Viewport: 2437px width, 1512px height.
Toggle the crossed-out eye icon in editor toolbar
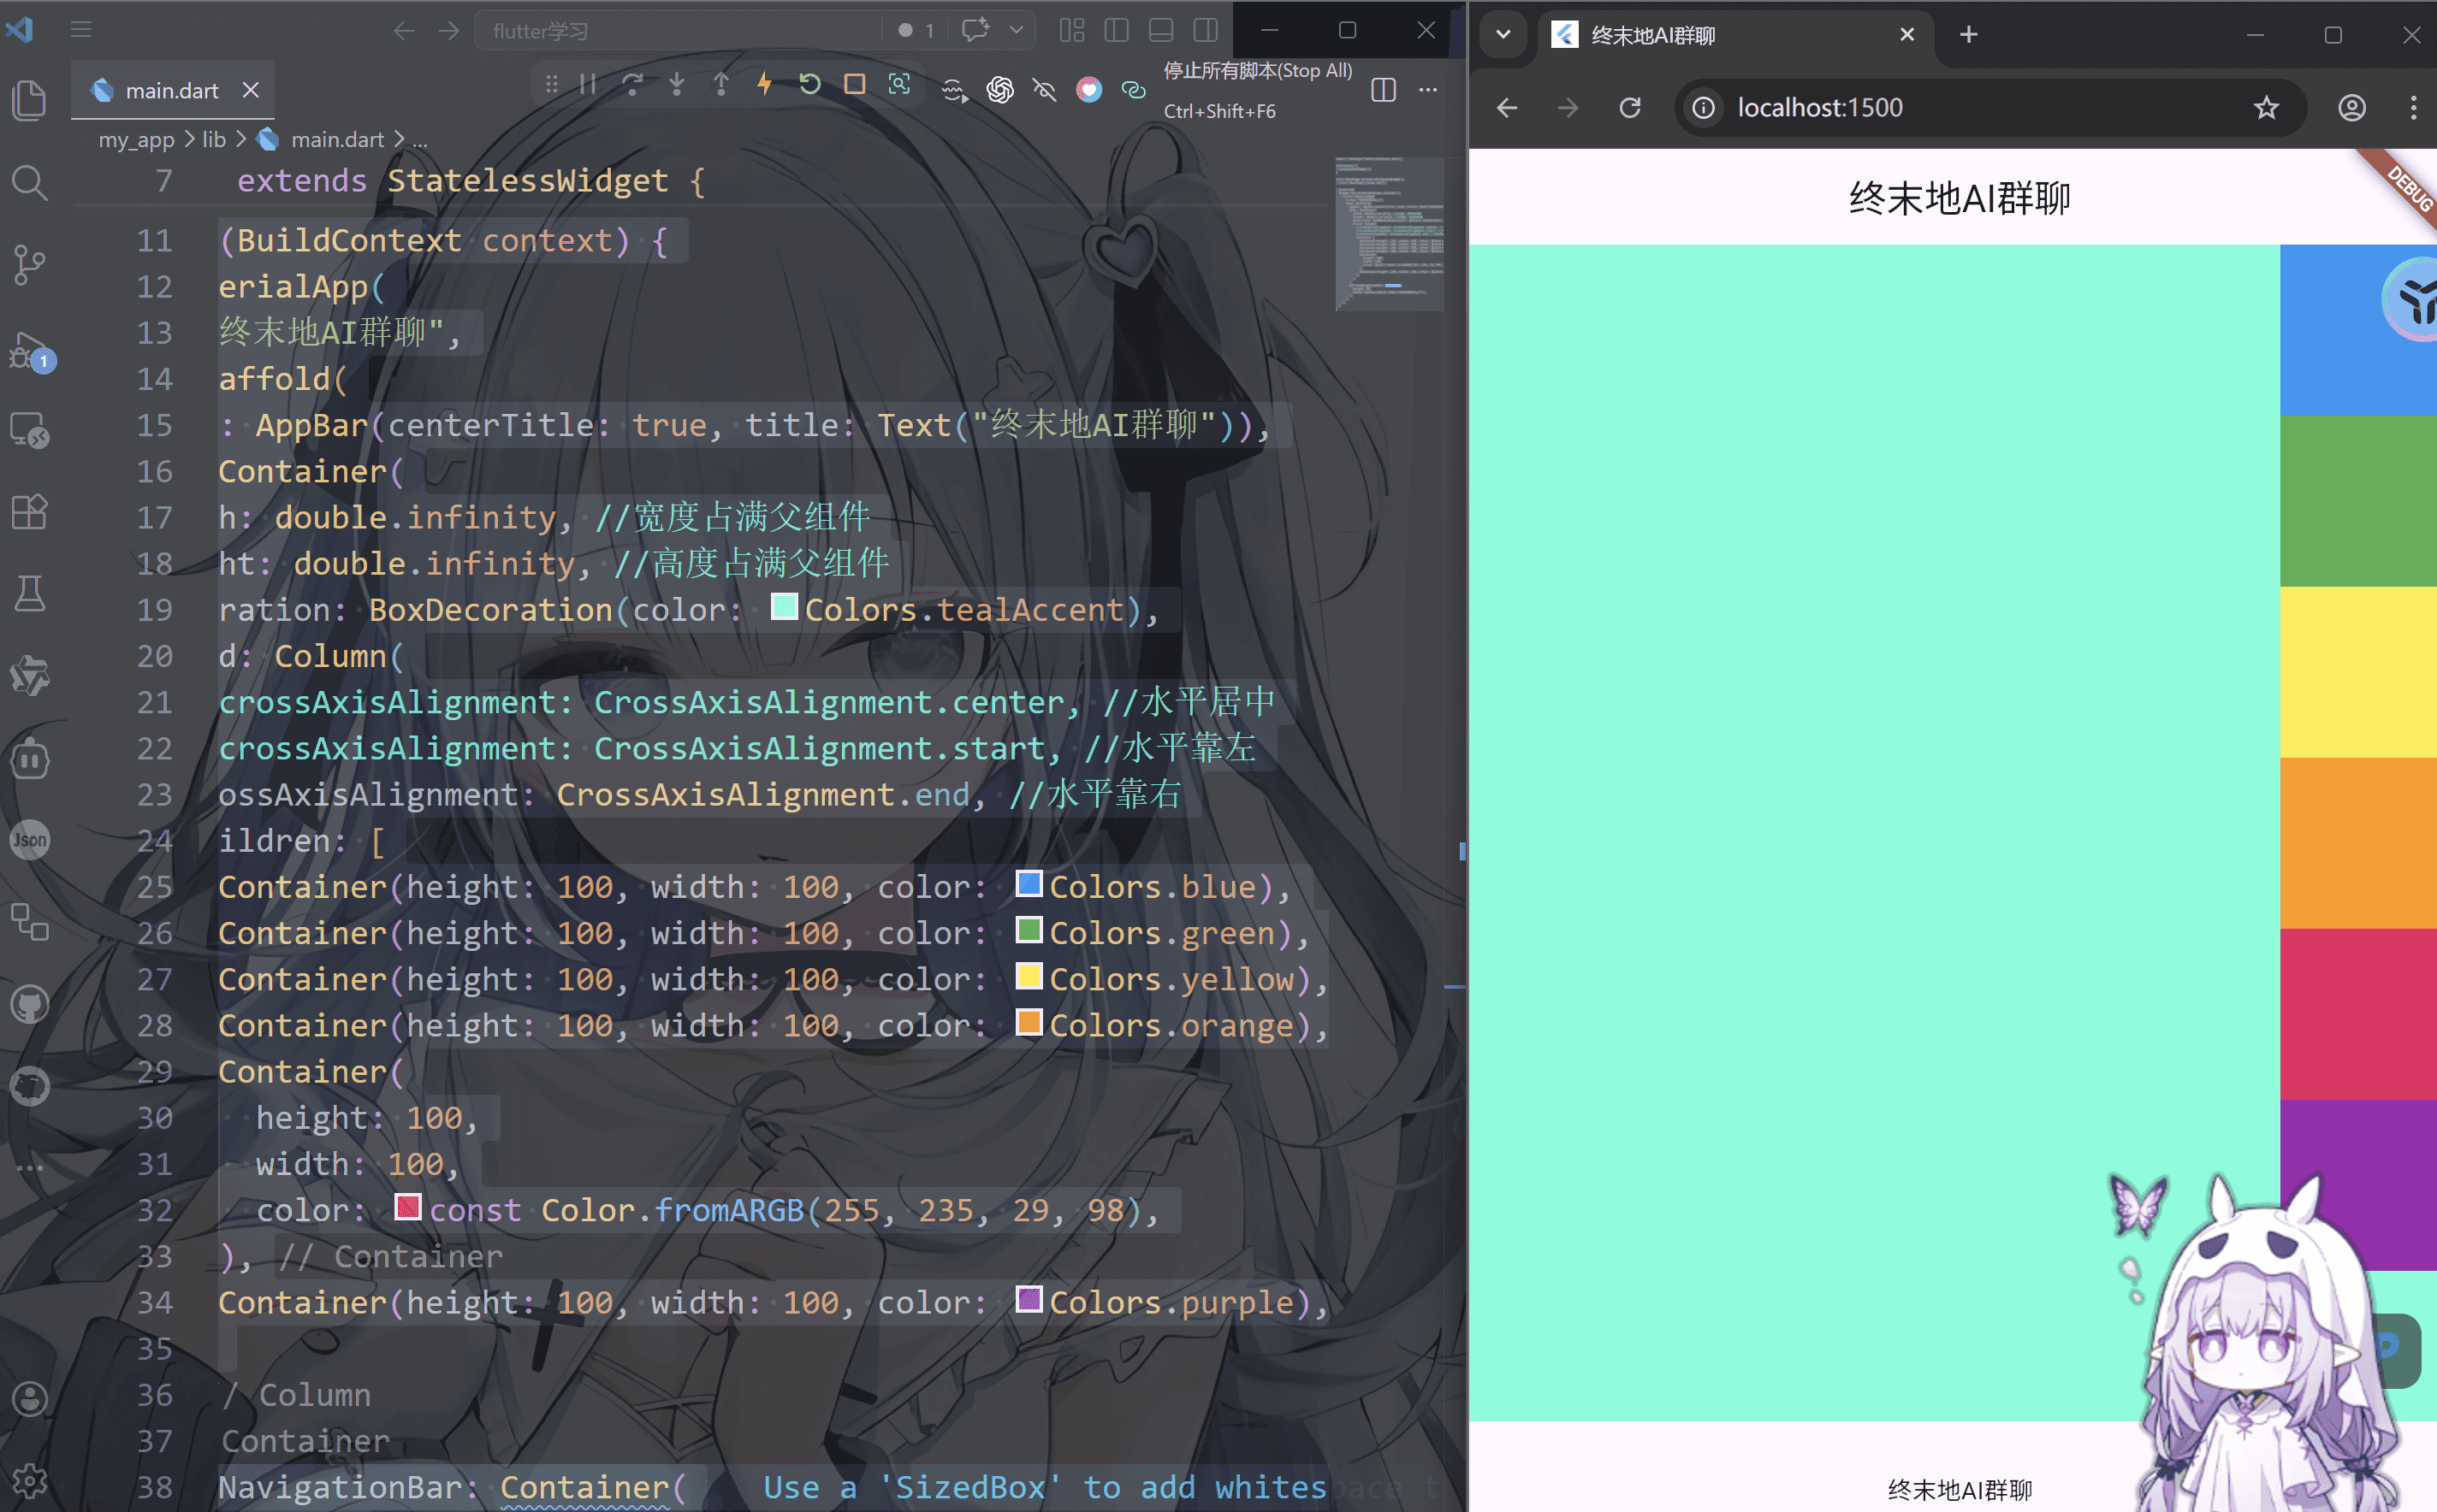point(1045,90)
